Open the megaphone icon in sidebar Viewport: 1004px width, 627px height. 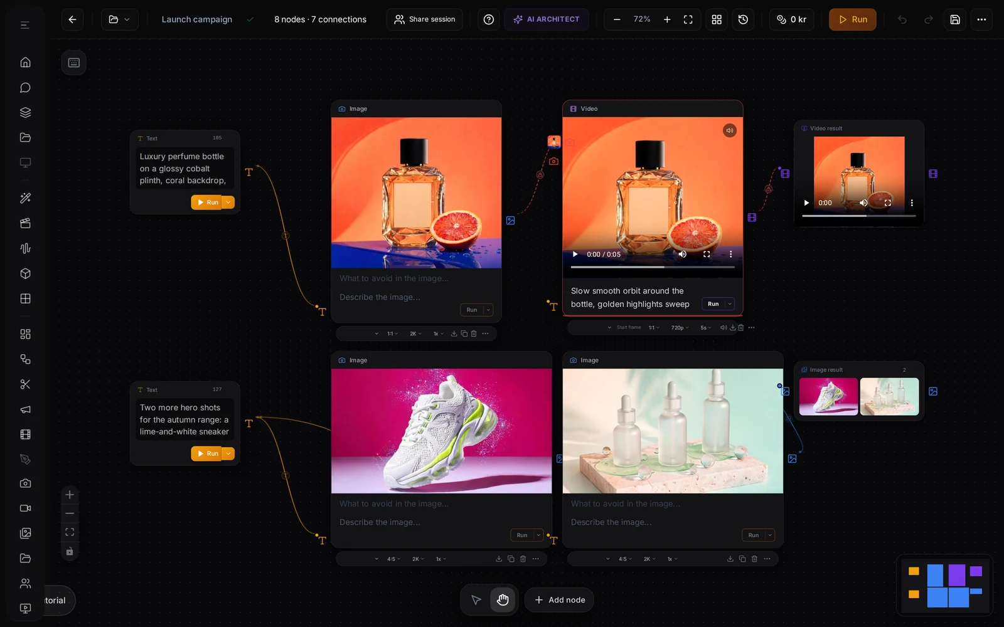[x=25, y=409]
